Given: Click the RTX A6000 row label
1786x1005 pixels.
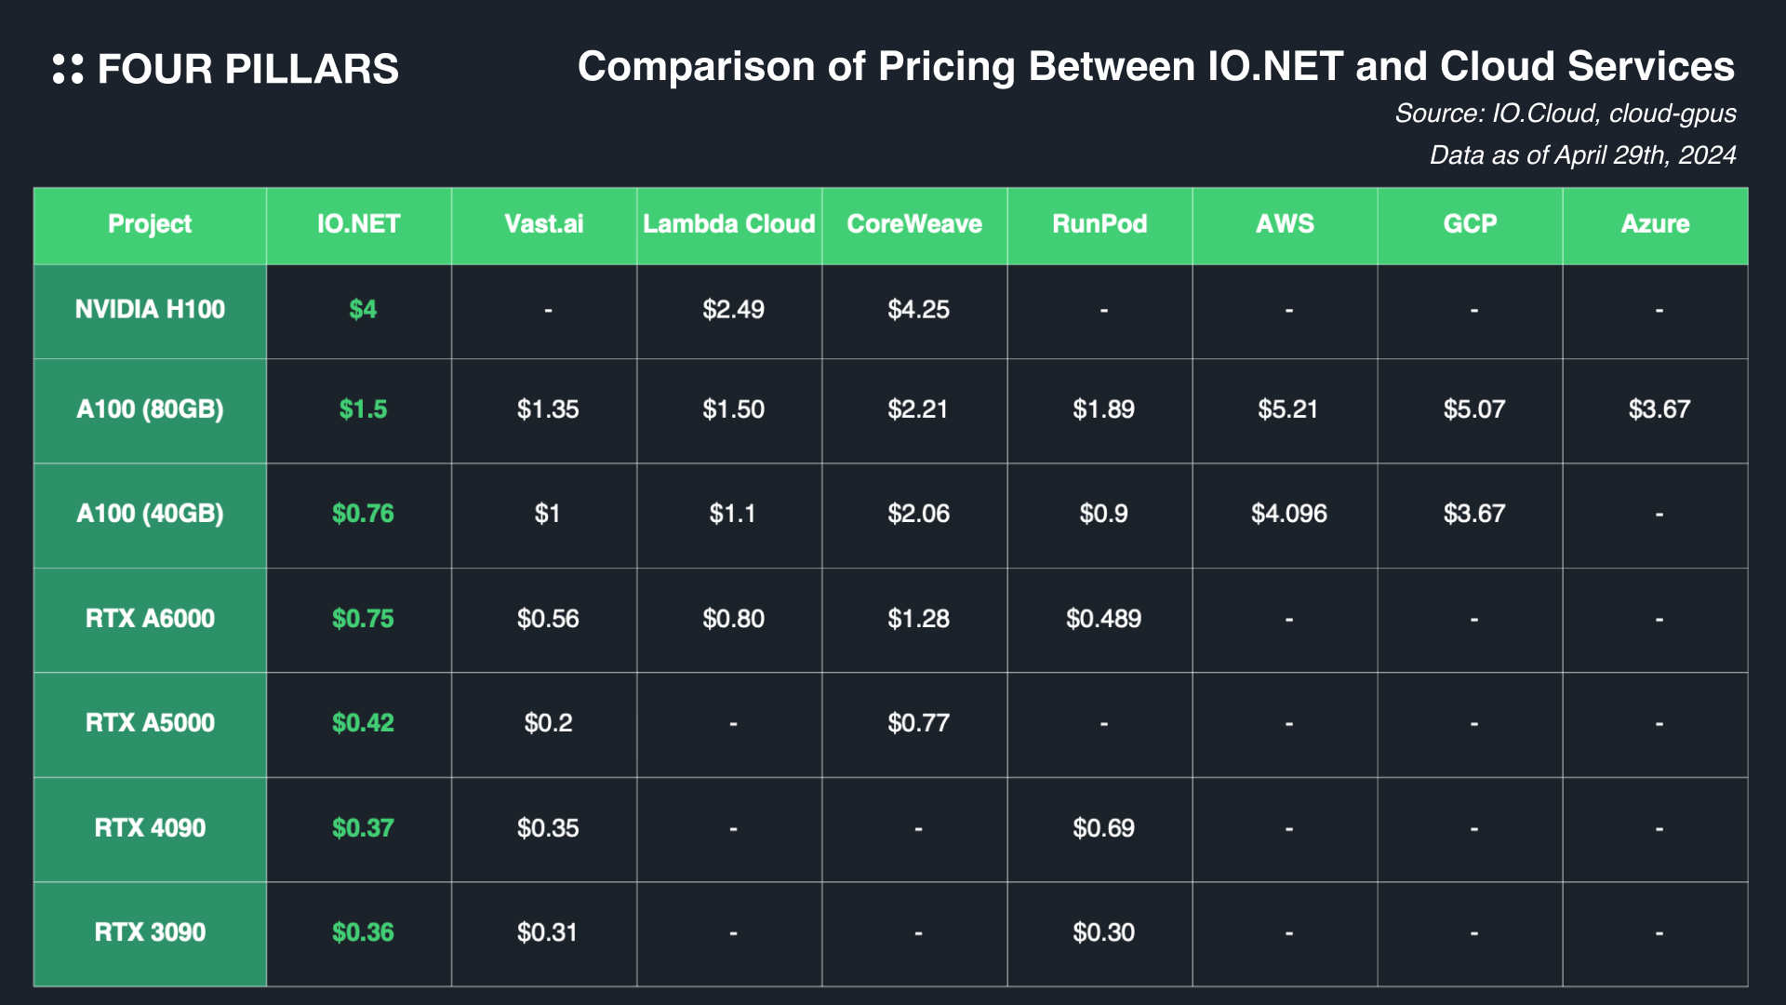Looking at the screenshot, I should [150, 619].
